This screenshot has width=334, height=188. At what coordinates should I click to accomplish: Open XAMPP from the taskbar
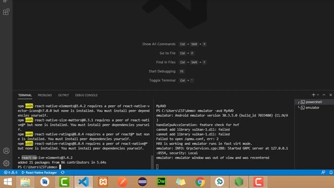(x=103, y=182)
